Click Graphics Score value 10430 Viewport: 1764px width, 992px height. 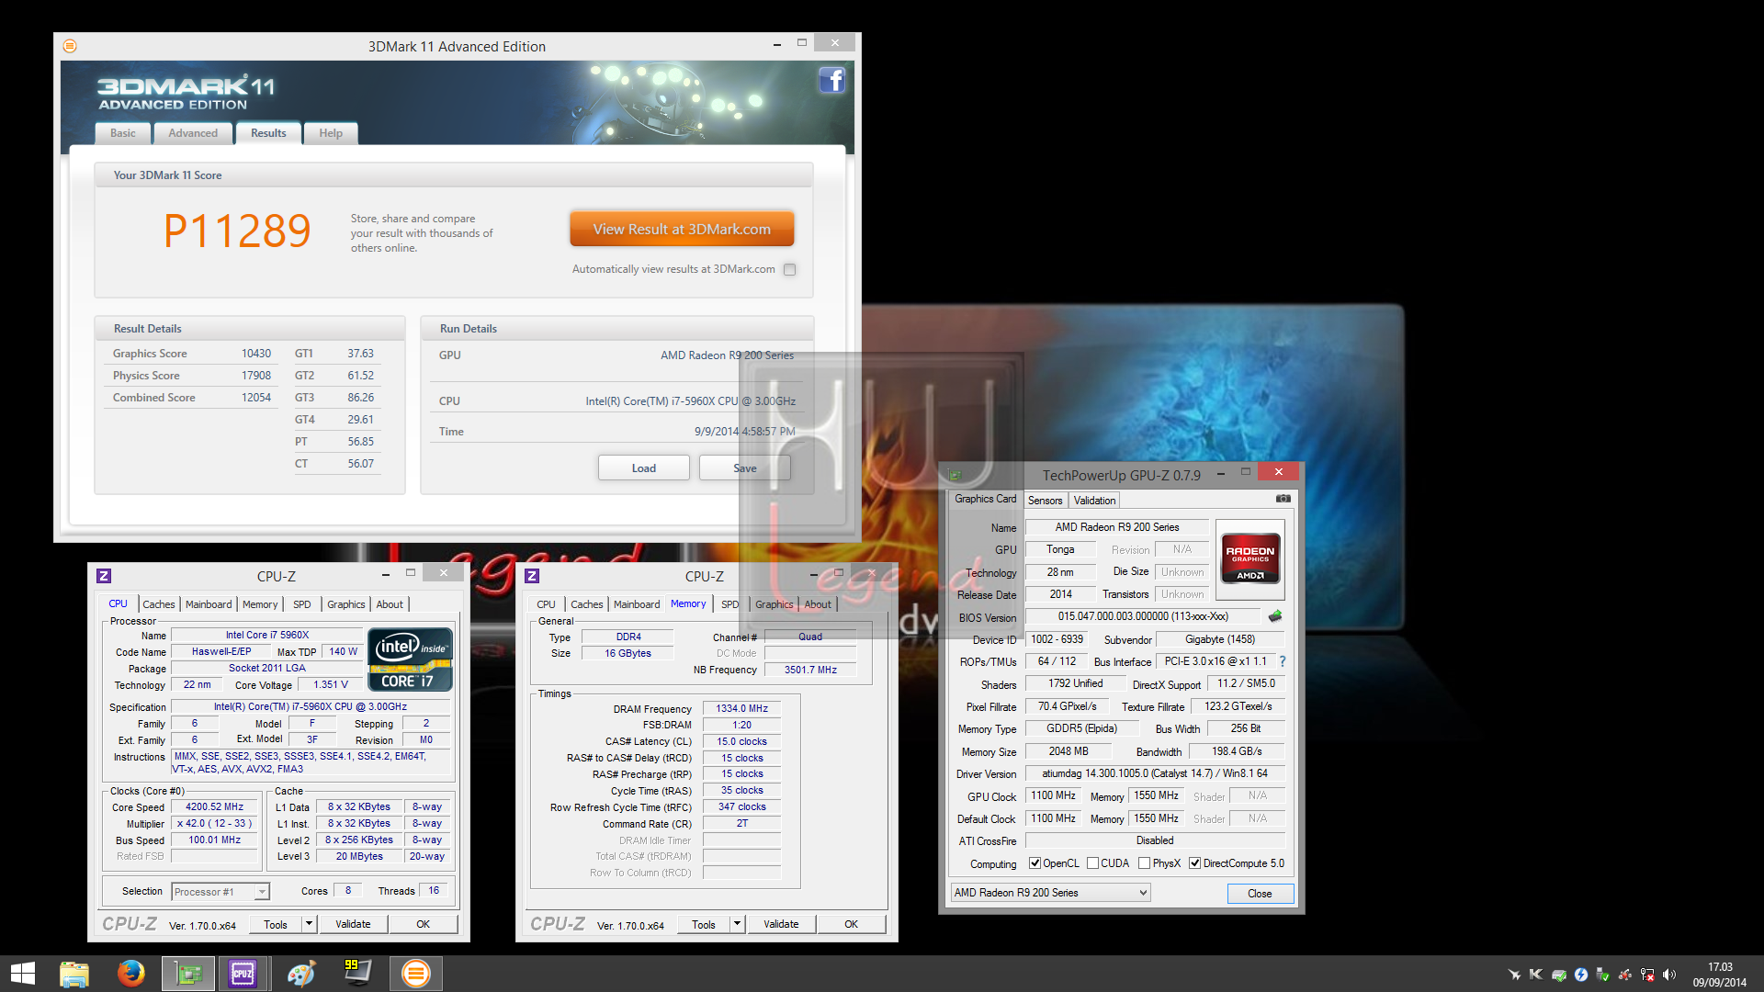coord(256,354)
